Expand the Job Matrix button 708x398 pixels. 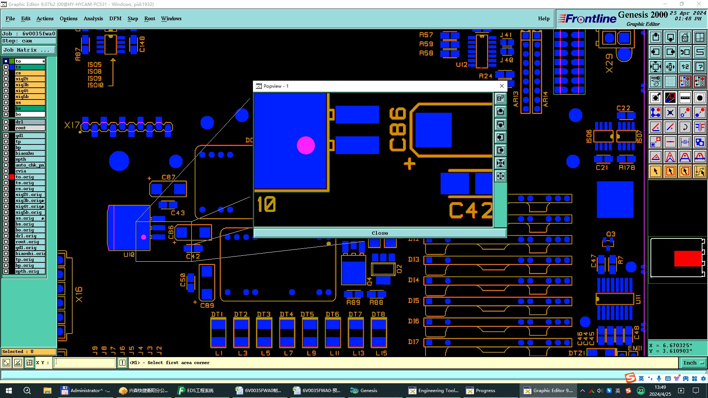click(x=29, y=50)
